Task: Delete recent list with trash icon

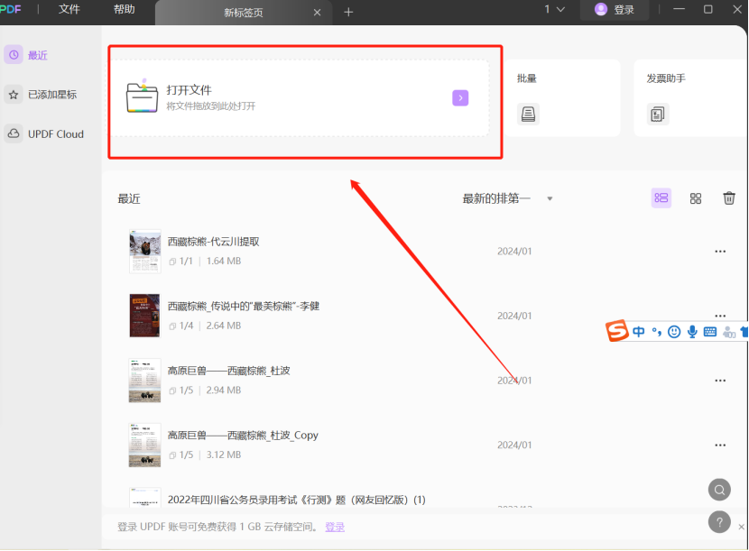Action: click(729, 198)
